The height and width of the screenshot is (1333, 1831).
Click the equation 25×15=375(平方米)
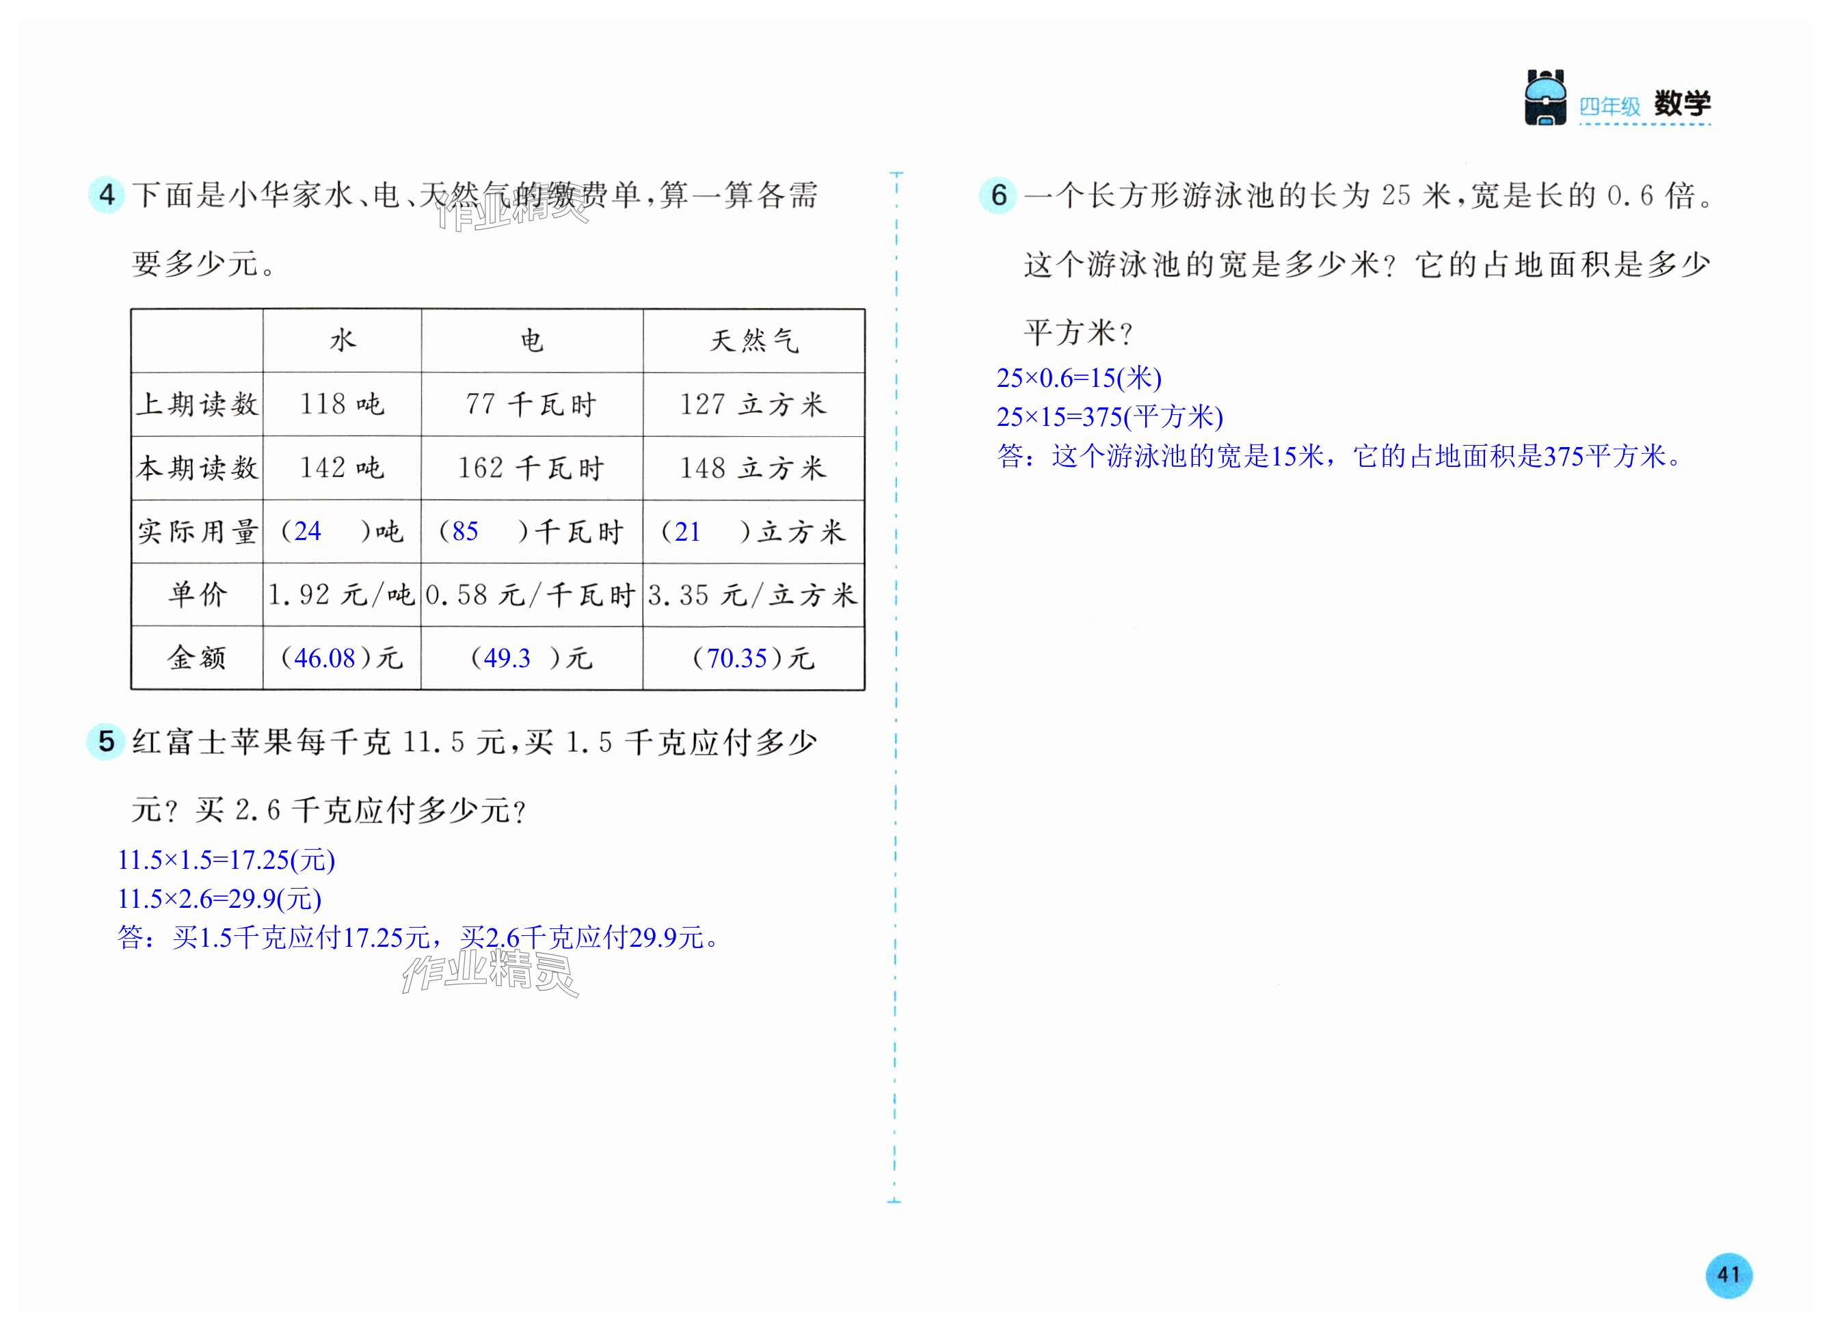[x=1109, y=416]
